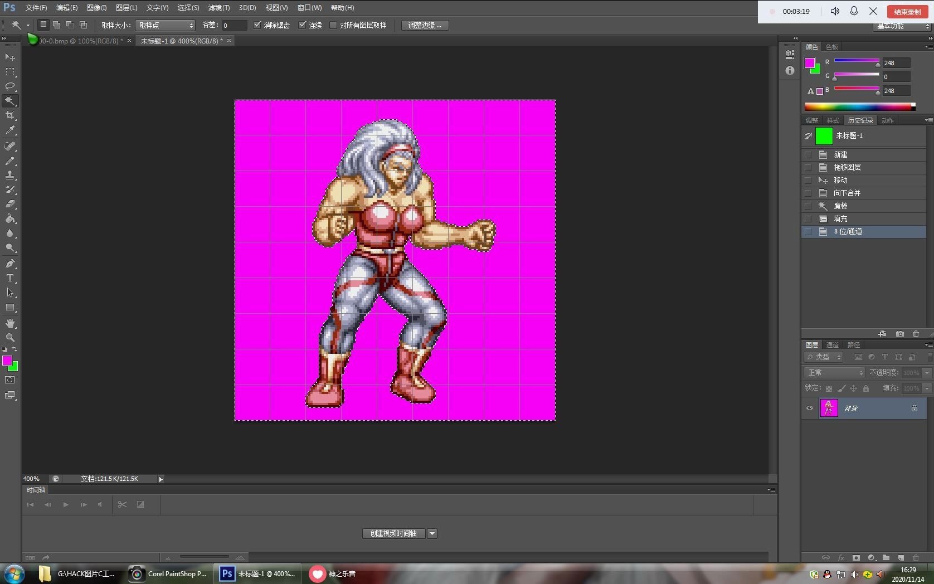Open the 选择(S) menu
The width and height of the screenshot is (934, 584).
coord(188,8)
